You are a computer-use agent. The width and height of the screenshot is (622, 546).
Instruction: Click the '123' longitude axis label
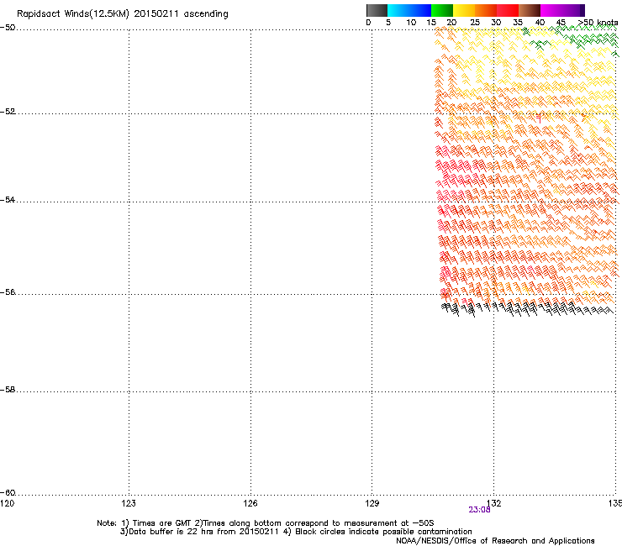tap(129, 503)
